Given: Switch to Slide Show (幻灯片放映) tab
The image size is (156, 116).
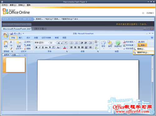Looking at the screenshot, I should coord(46,38).
